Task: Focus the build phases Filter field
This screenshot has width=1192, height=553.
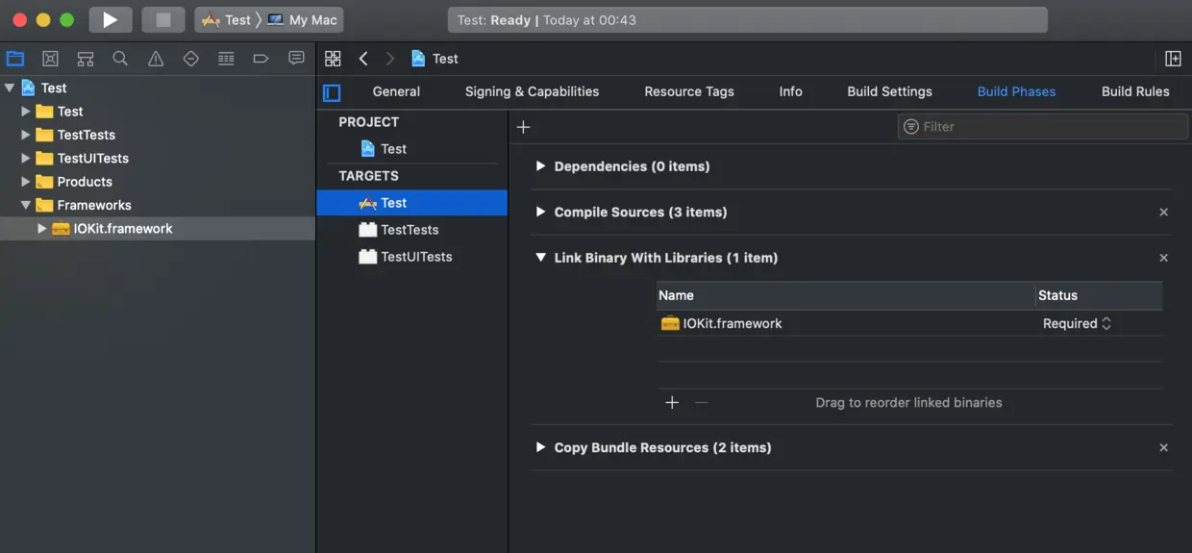Action: [x=1043, y=127]
